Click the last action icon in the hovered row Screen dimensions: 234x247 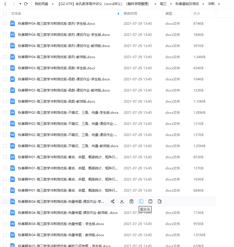click(160, 201)
